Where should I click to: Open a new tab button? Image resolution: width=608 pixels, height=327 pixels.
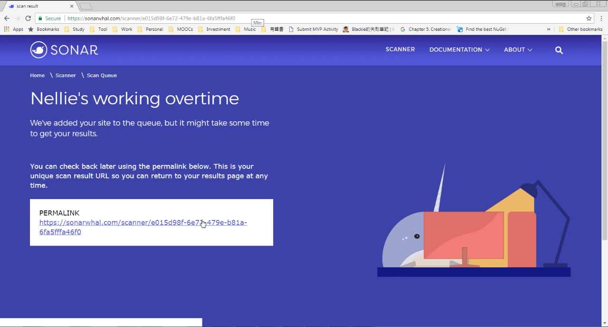[x=85, y=6]
